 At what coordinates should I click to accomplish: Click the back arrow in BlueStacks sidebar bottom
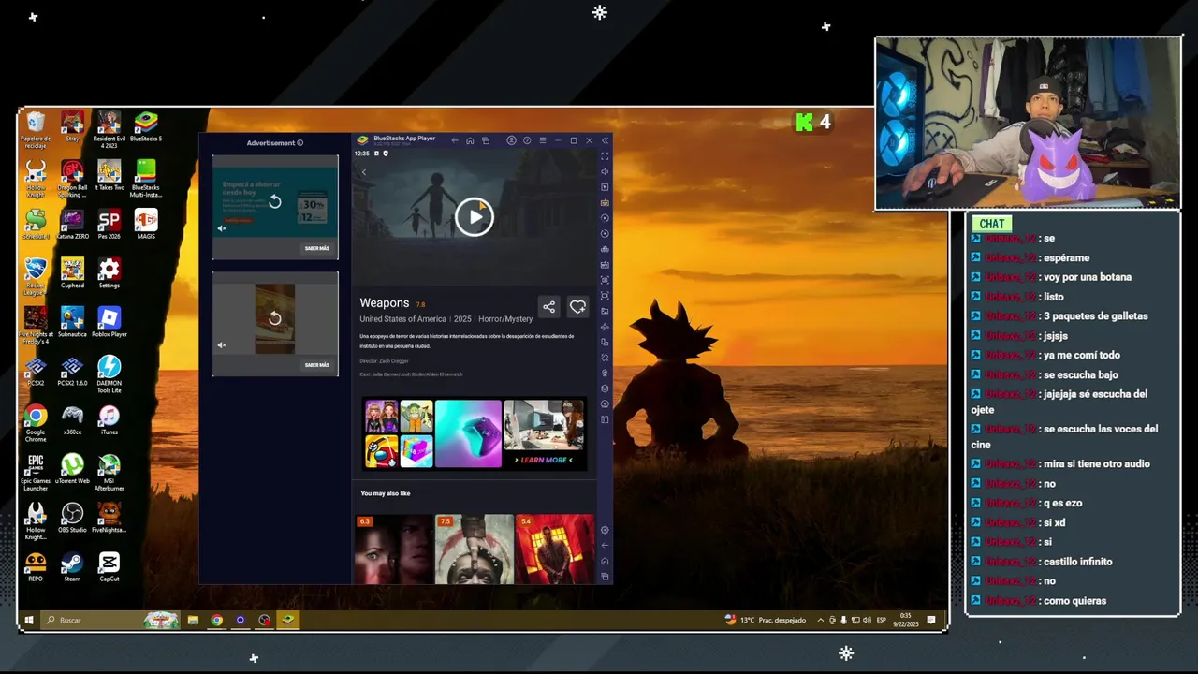coord(605,546)
